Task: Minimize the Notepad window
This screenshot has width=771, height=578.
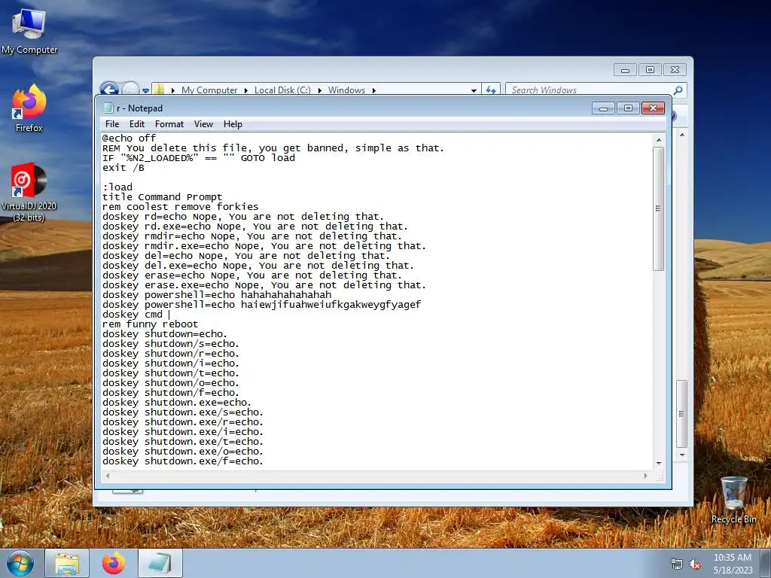Action: 603,108
